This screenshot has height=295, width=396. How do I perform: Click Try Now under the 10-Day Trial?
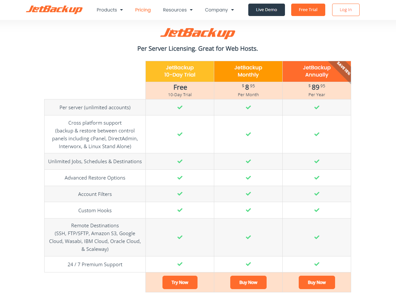click(180, 283)
